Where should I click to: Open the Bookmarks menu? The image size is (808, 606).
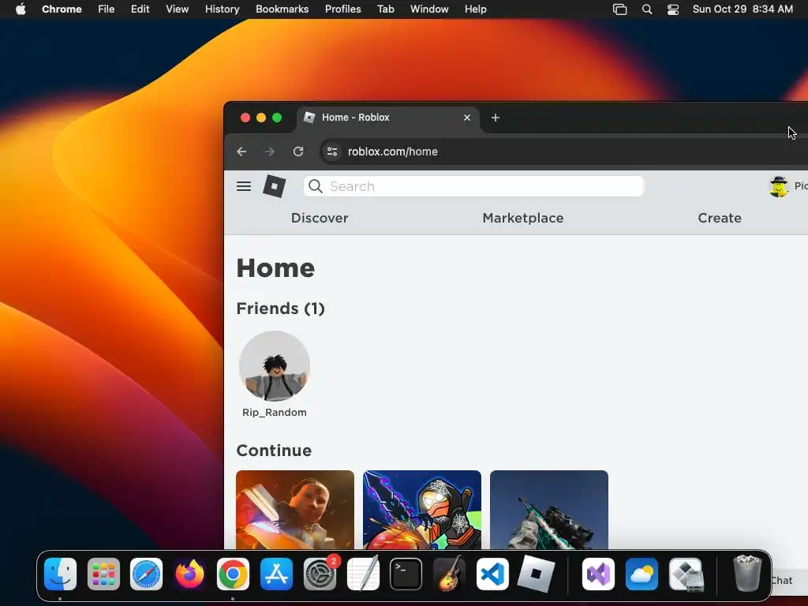point(282,9)
